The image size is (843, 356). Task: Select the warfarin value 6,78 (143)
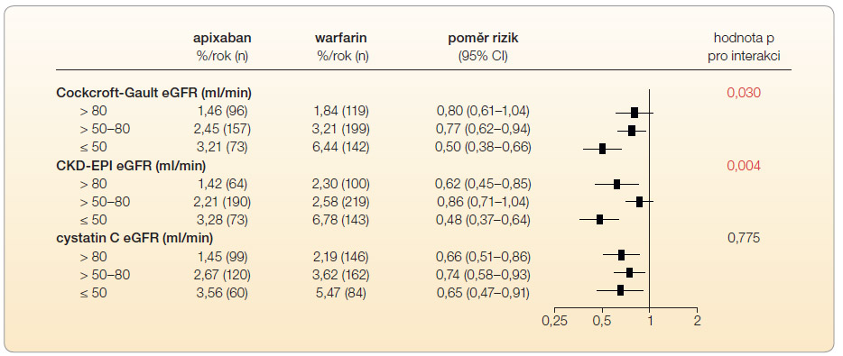pos(342,220)
